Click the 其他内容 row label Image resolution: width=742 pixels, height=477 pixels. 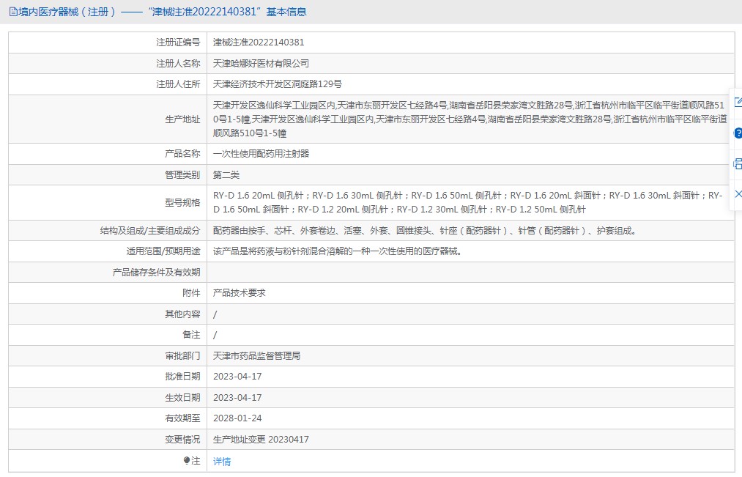tap(182, 314)
